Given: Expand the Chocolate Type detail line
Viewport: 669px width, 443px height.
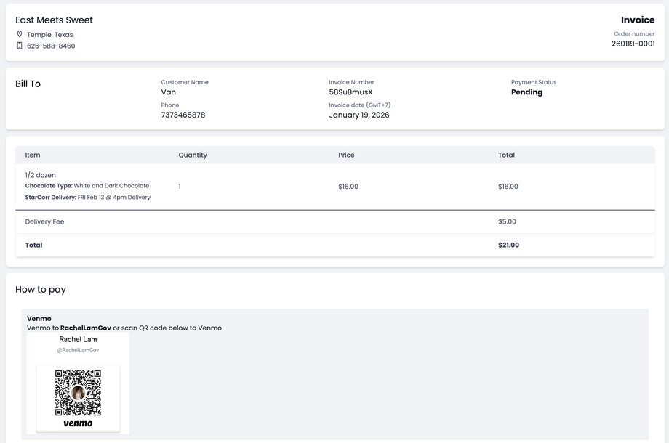Looking at the screenshot, I should tap(88, 185).
